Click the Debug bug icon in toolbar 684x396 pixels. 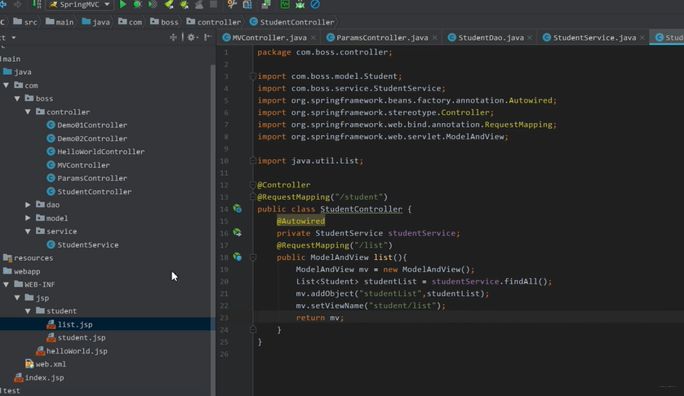(137, 5)
